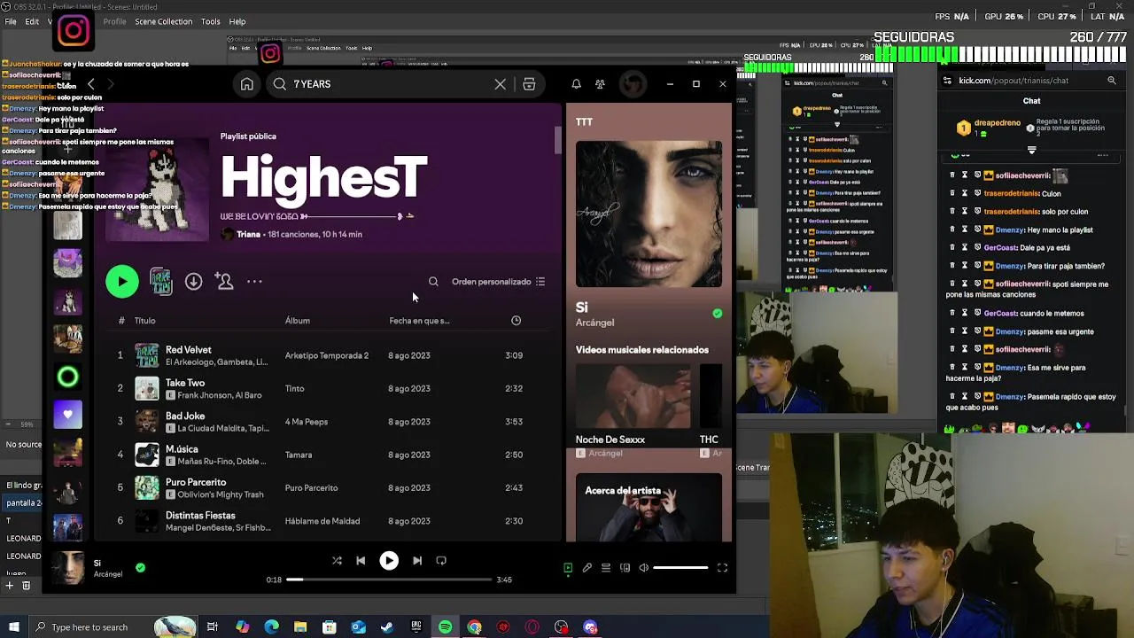
Task: Open Spotify from the Windows taskbar
Action: click(x=446, y=627)
